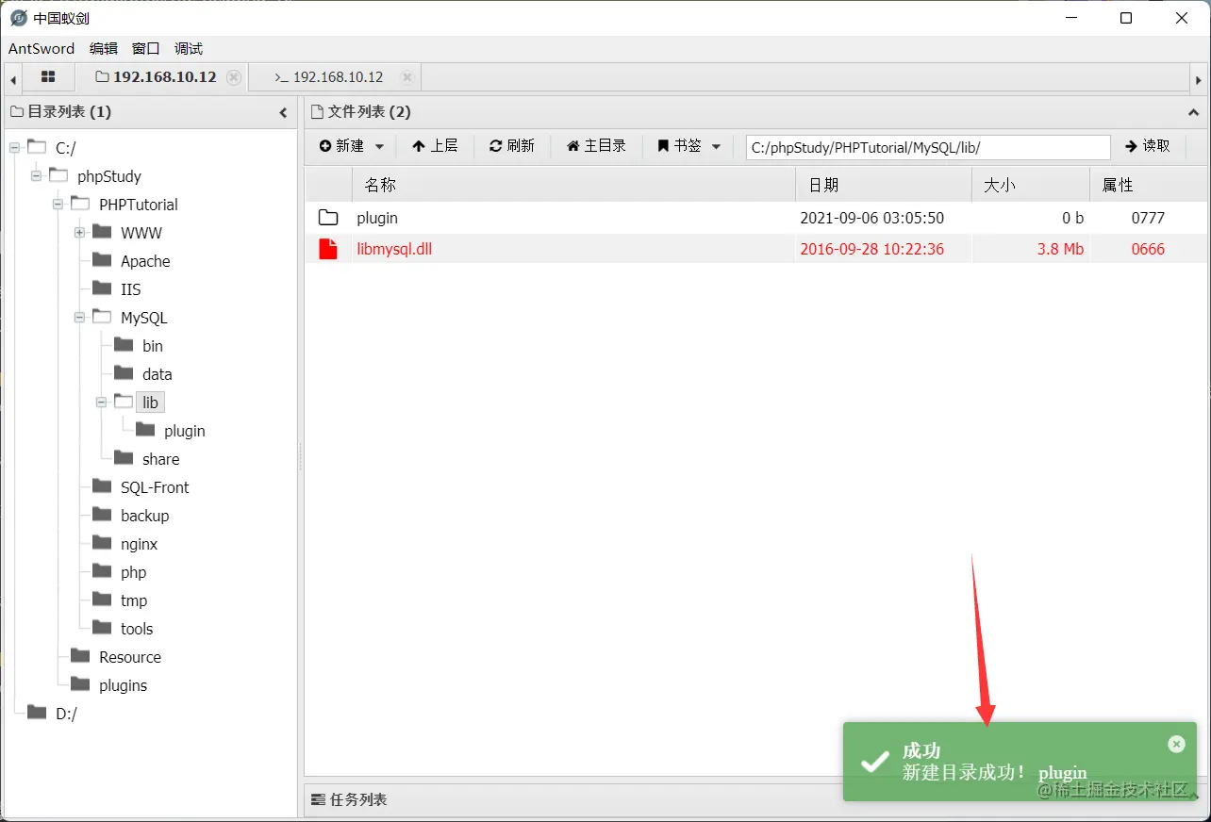Close the 192.168.10.12 file manager tab
This screenshot has height=822, width=1211.
point(234,77)
